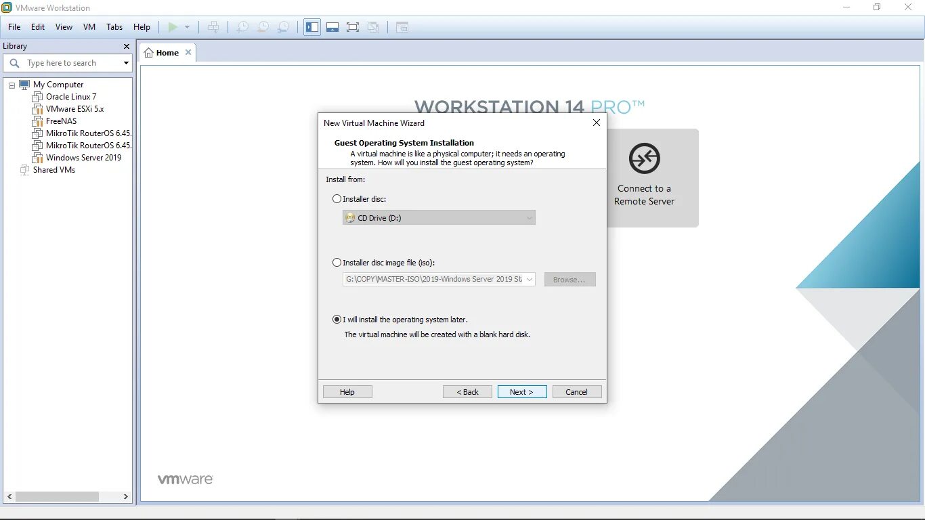The image size is (925, 520).
Task: Click the CD drive disc icon in dropdown
Action: point(350,218)
